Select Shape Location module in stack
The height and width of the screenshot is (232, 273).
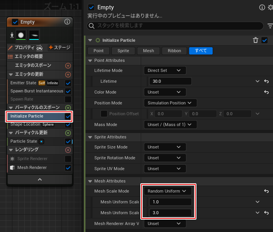pos(26,125)
